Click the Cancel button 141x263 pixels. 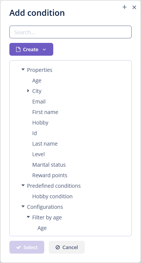pyautogui.click(x=67, y=247)
